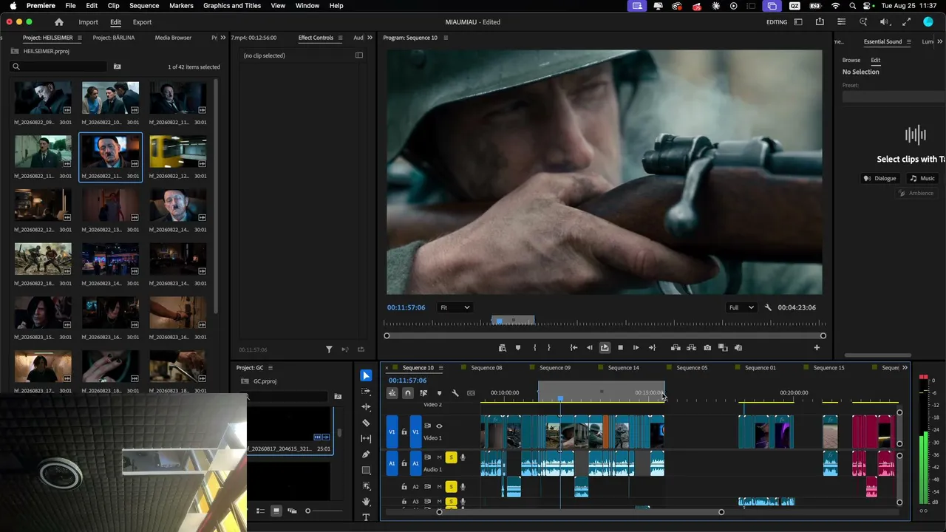Tag clip as Music
Screen dimensions: 946x532
(x=922, y=178)
